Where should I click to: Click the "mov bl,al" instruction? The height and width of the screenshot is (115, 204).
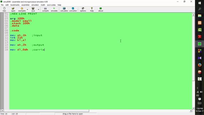[x=18, y=40]
